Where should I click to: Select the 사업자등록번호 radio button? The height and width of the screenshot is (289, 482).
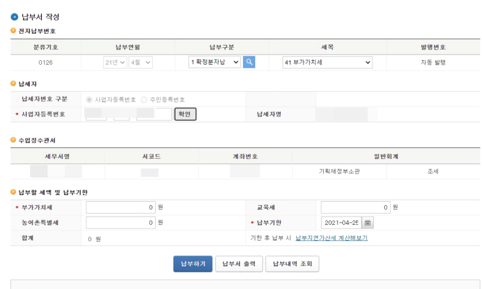pos(89,100)
